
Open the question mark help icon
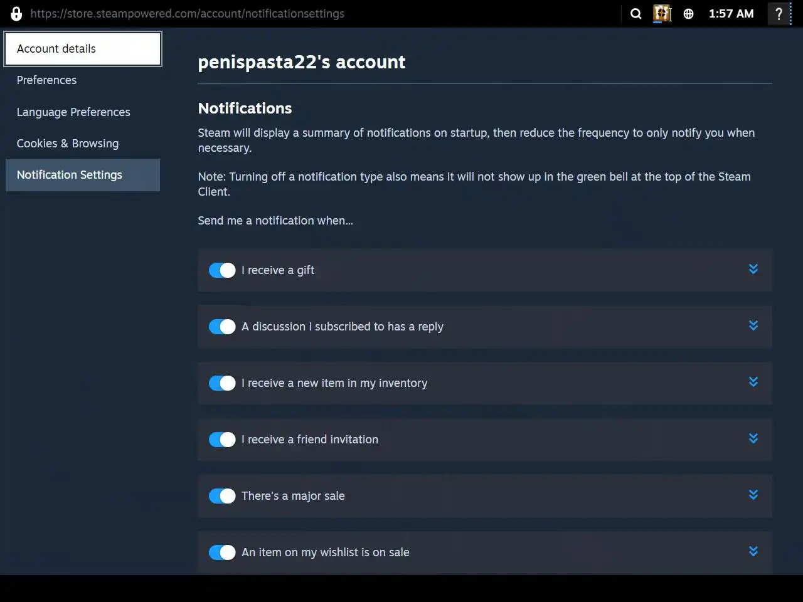[779, 14]
